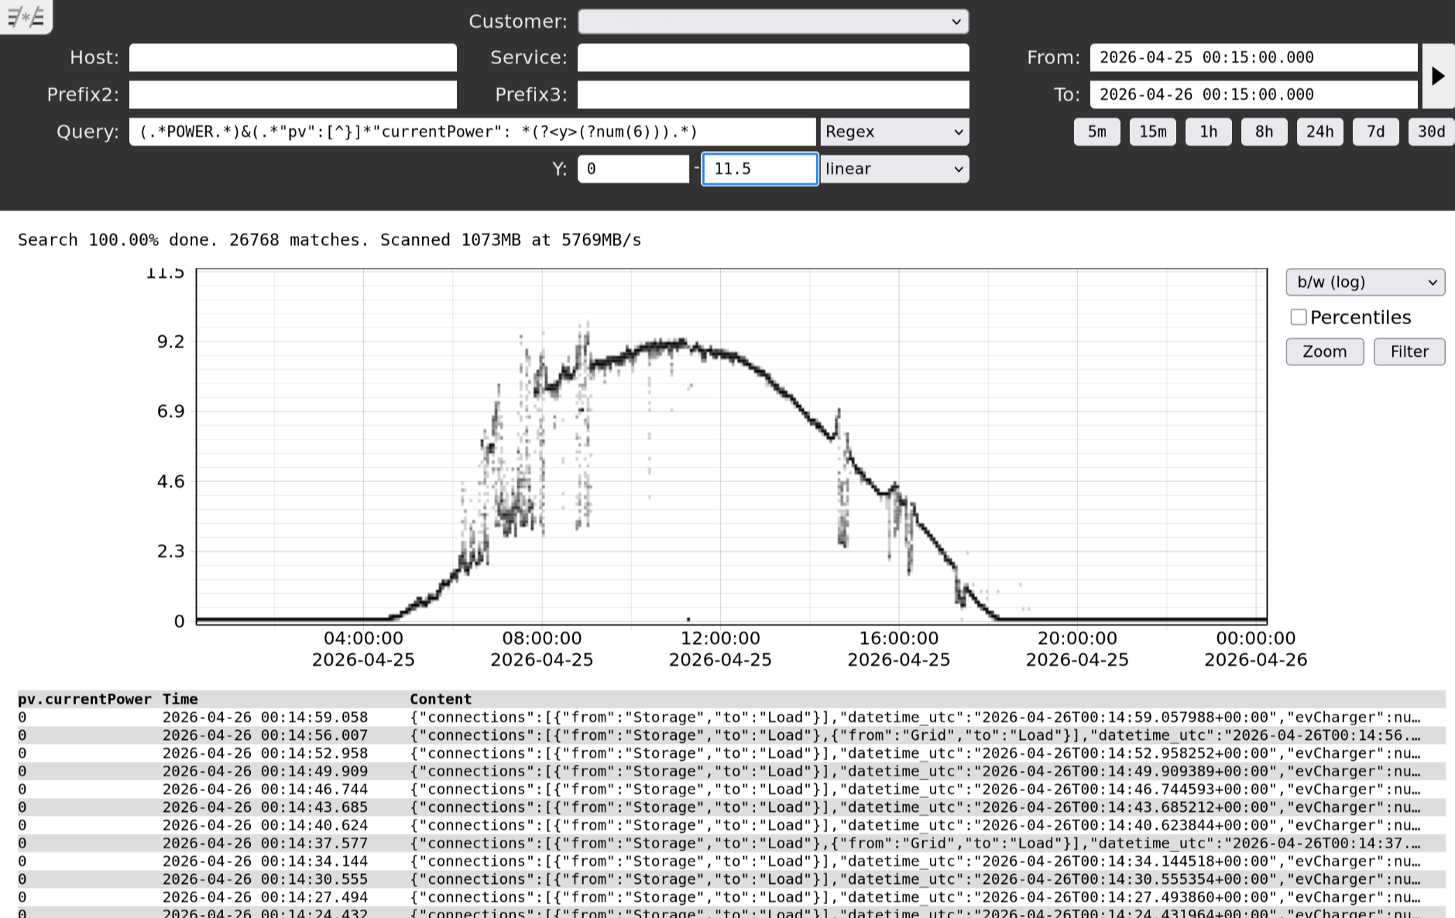Click the 9.2 y-axis label
The width and height of the screenshot is (1455, 918).
click(171, 341)
